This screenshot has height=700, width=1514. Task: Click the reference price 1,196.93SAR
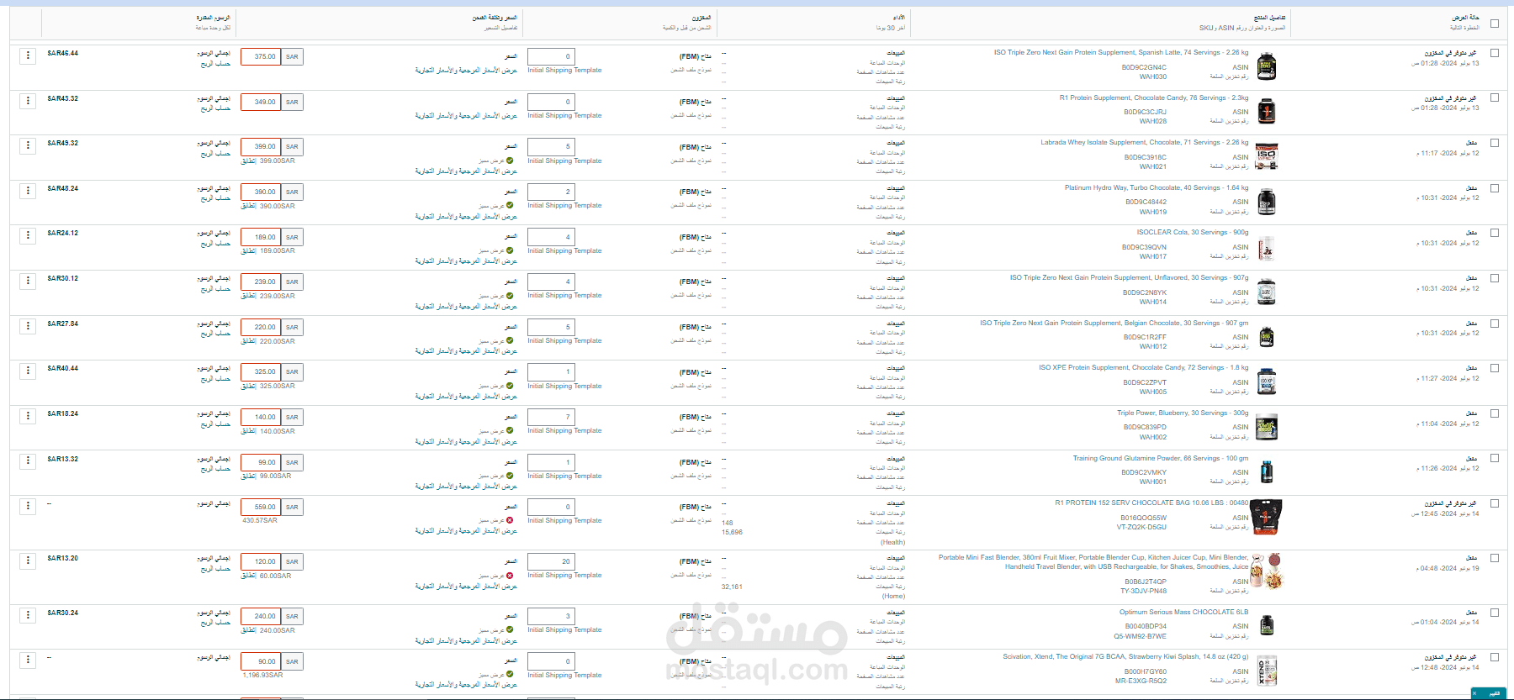pos(263,676)
